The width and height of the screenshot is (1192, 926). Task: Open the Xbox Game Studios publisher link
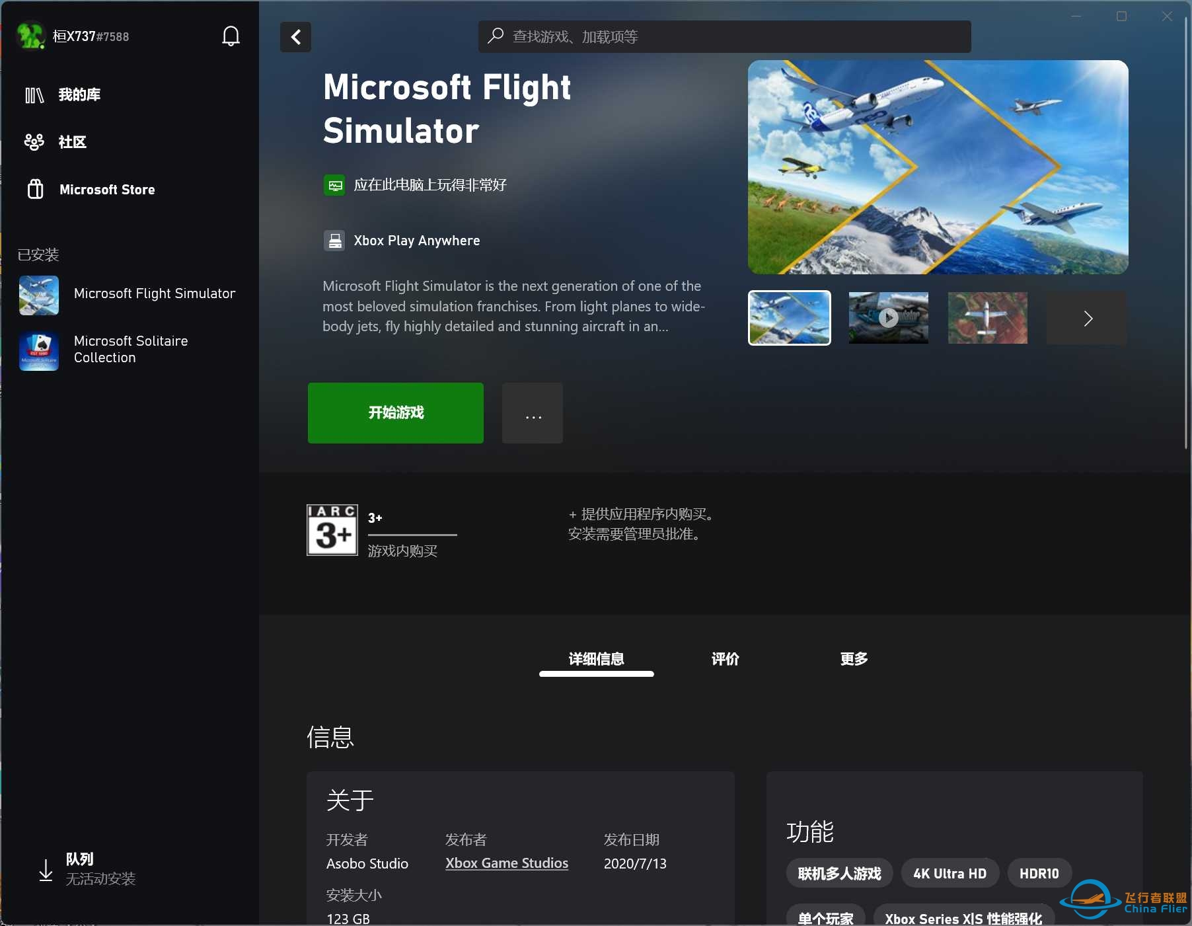(507, 863)
